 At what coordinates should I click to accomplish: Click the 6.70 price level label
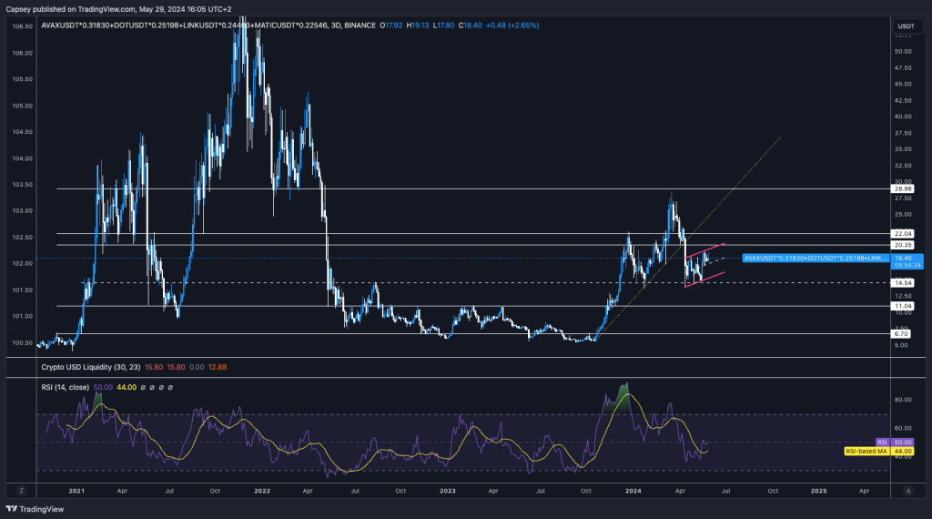[x=901, y=333]
